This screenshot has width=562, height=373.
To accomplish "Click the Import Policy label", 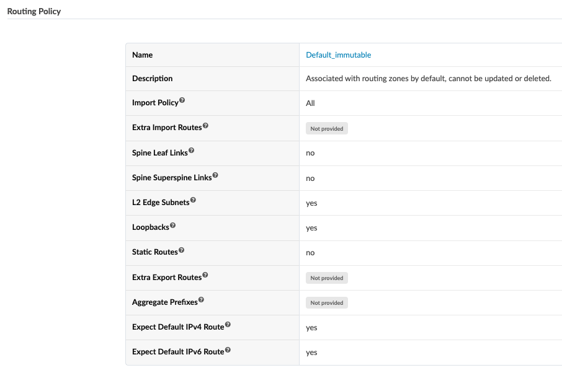I will (x=155, y=103).
